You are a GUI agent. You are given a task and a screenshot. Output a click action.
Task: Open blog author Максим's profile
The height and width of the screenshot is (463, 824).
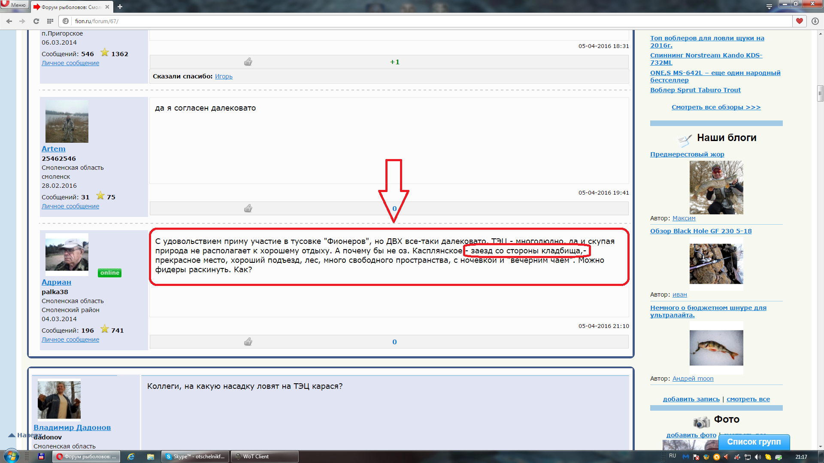coord(684,218)
